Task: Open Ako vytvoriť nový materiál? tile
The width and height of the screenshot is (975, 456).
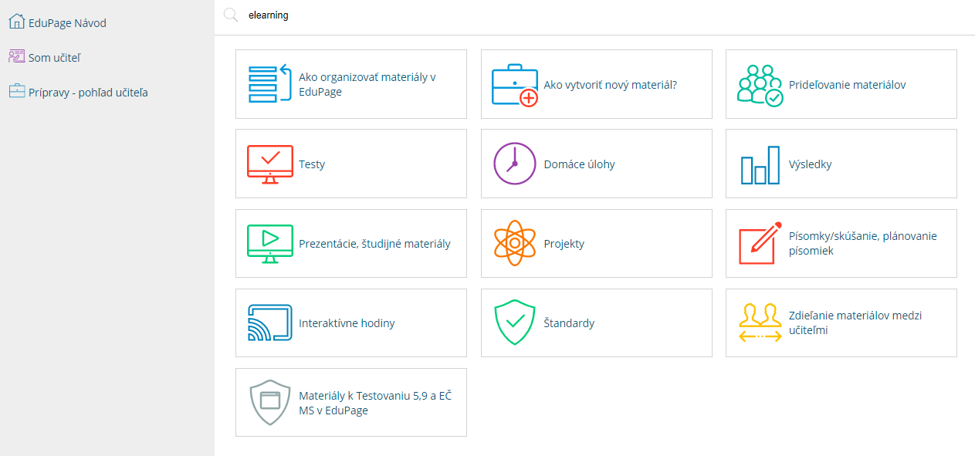Action: (x=597, y=84)
